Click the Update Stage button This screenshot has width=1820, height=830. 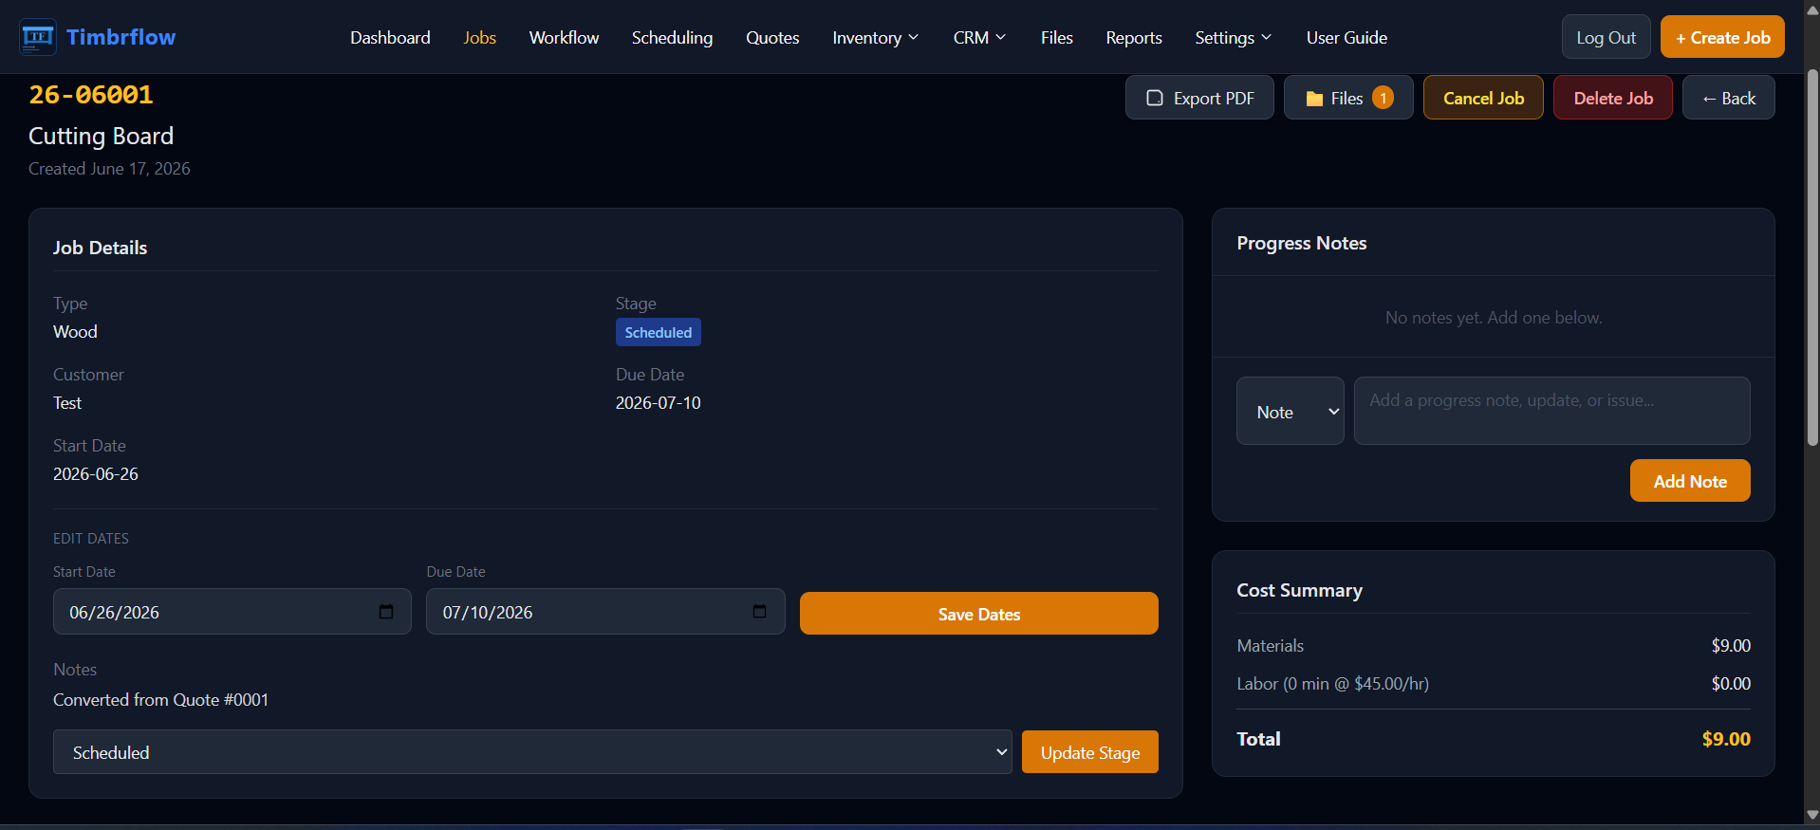(x=1089, y=752)
